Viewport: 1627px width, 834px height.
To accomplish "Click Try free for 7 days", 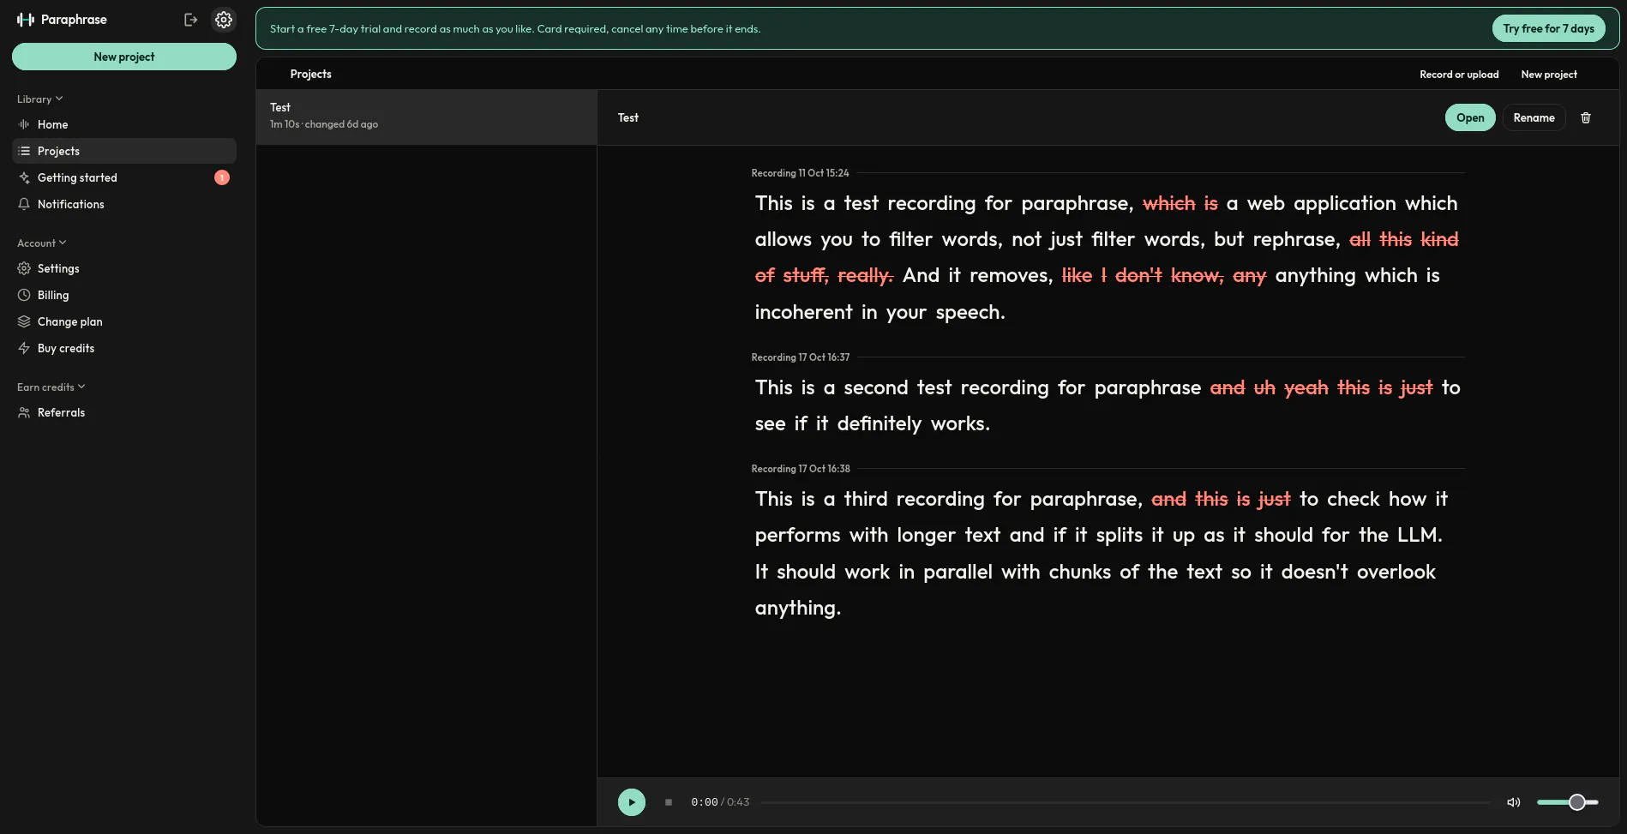I will (1548, 28).
